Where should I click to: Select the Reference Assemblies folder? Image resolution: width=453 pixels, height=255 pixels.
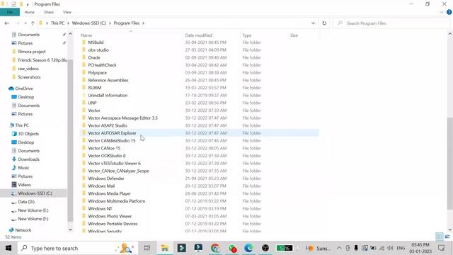(108, 80)
